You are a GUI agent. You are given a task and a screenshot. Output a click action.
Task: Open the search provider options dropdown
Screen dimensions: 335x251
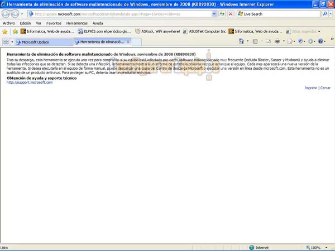pyautogui.click(x=331, y=14)
